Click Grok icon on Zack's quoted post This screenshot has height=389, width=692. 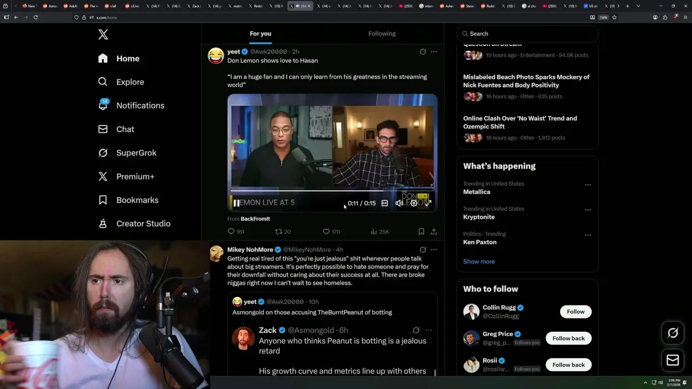(x=416, y=330)
